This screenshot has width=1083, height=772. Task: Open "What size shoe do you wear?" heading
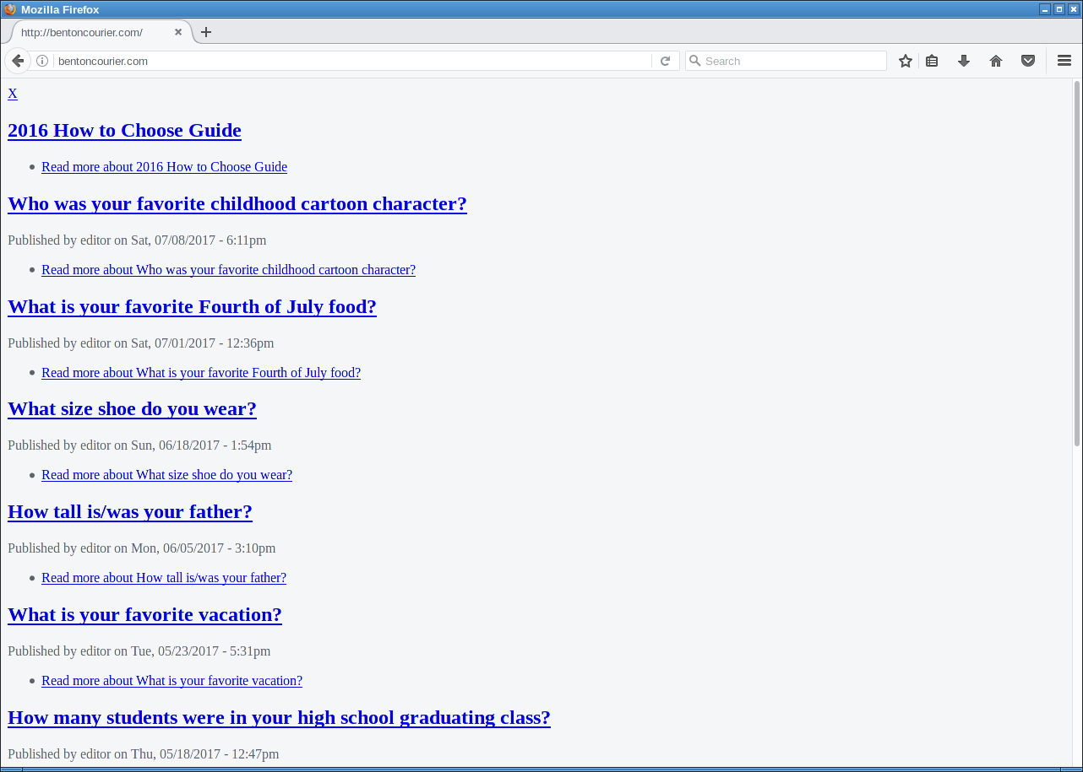click(132, 408)
